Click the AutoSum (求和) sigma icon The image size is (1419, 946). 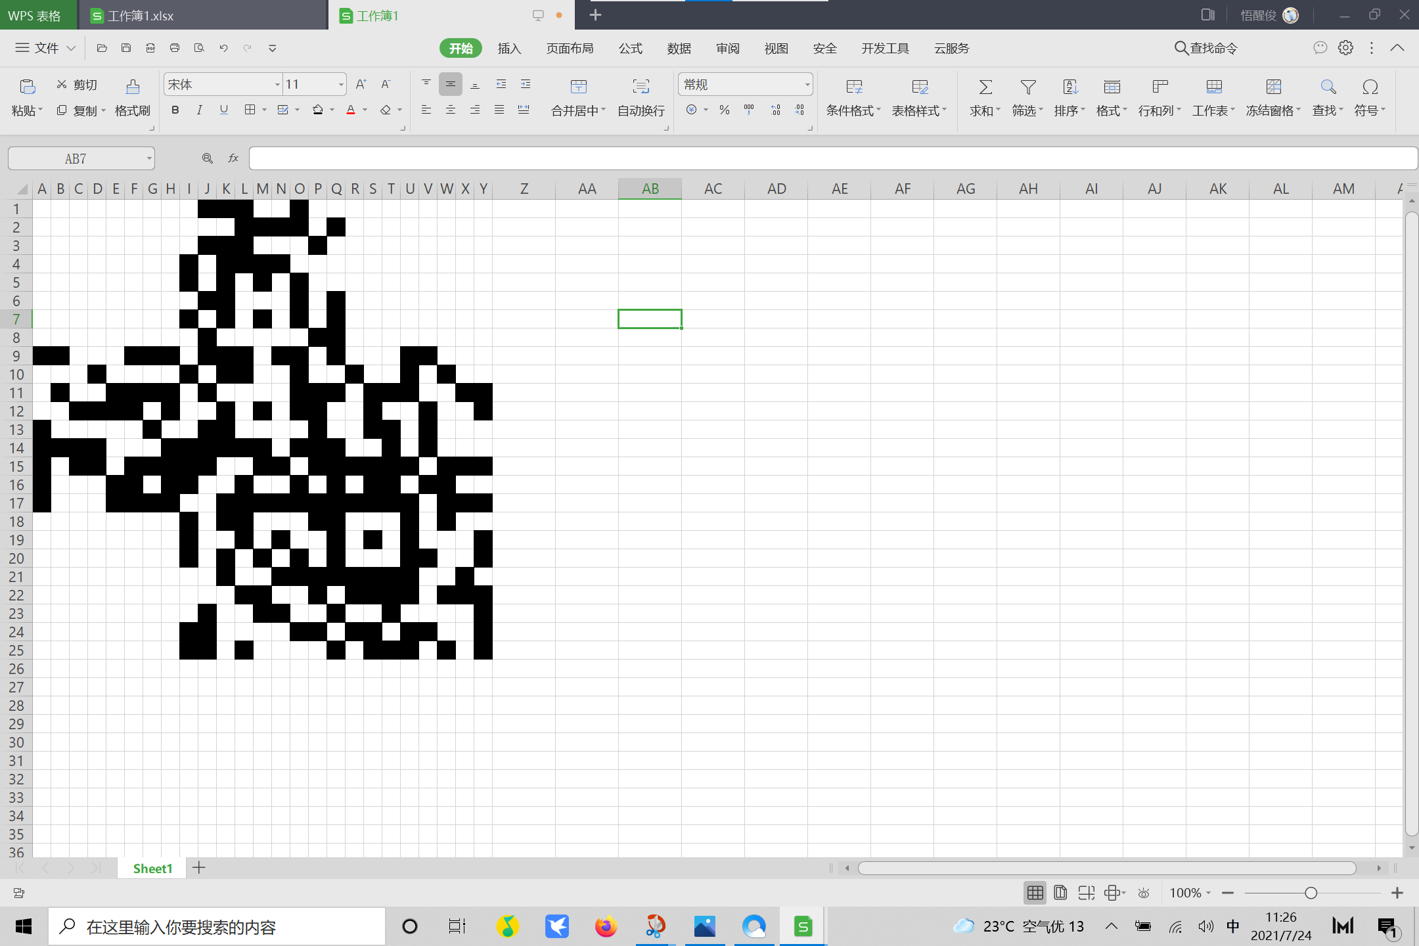[x=985, y=87]
